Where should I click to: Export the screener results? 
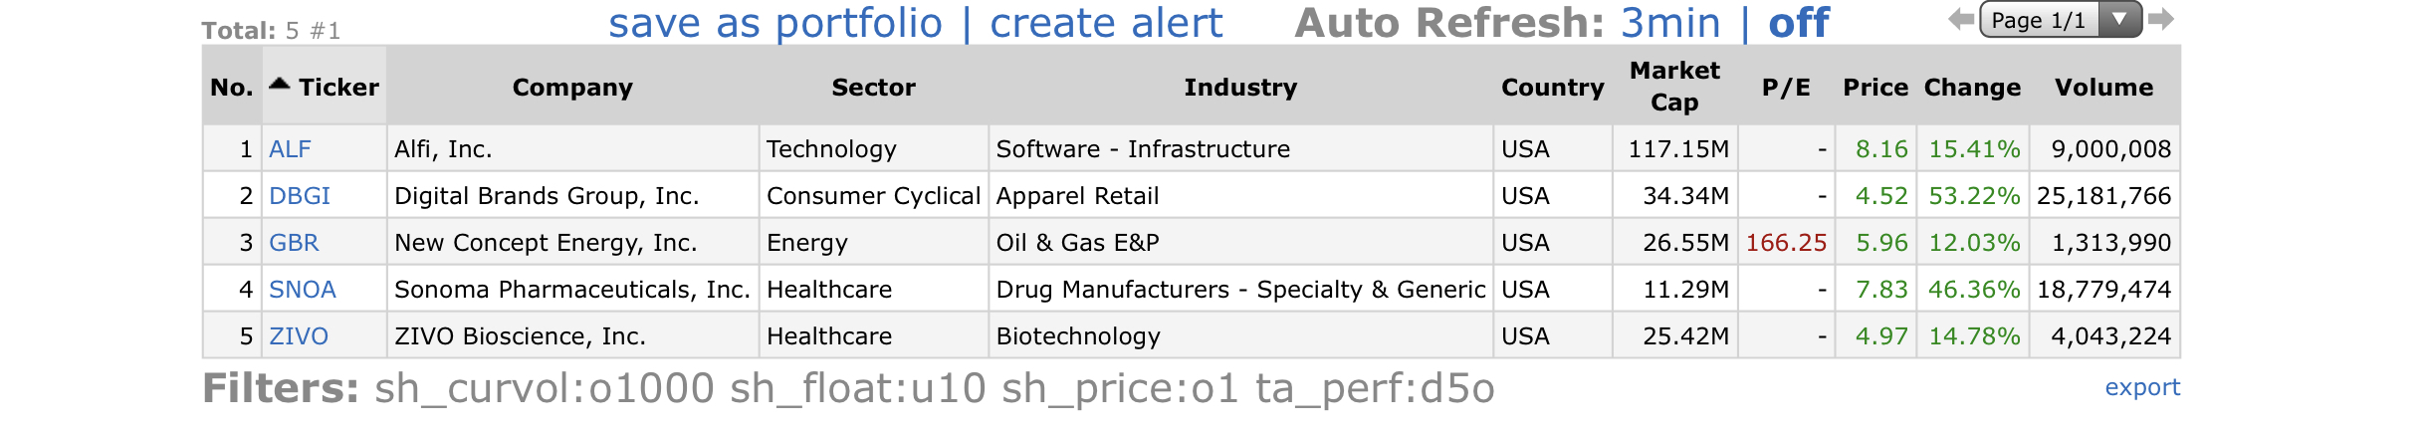[2142, 387]
